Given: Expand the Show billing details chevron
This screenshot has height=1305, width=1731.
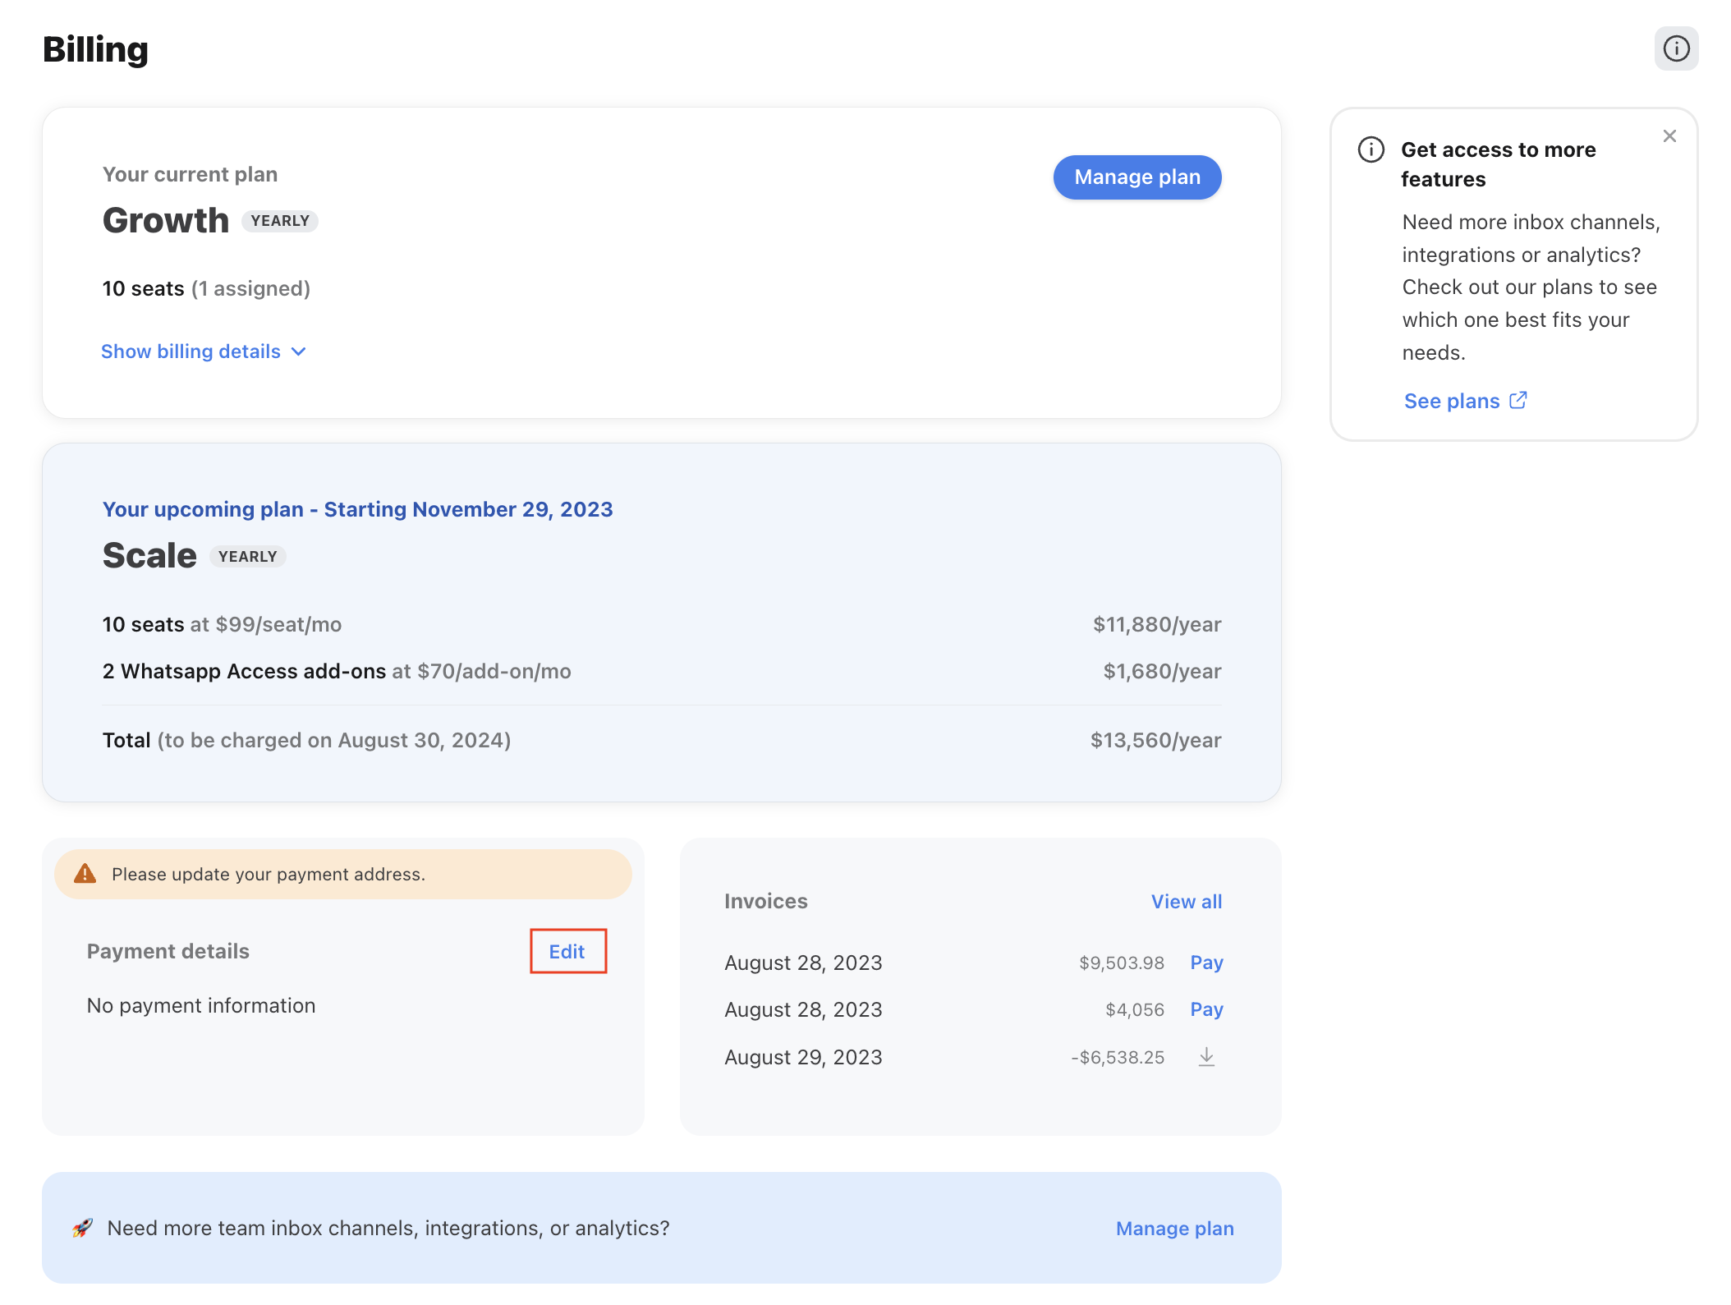Looking at the screenshot, I should coord(299,352).
